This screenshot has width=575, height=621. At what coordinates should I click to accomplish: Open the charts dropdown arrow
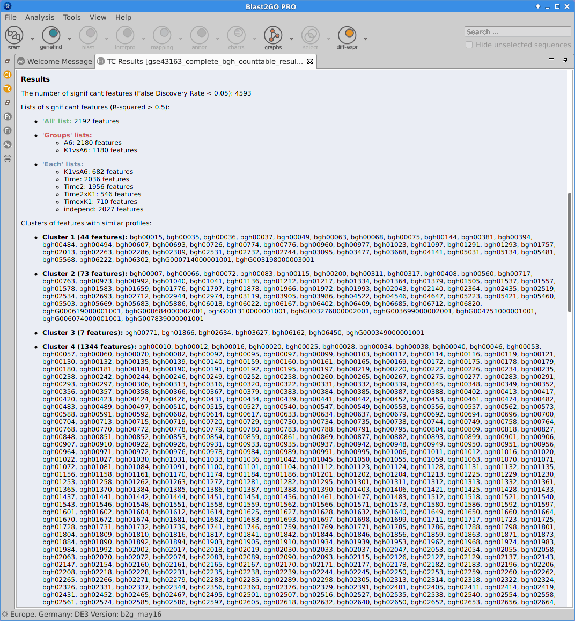pos(254,39)
